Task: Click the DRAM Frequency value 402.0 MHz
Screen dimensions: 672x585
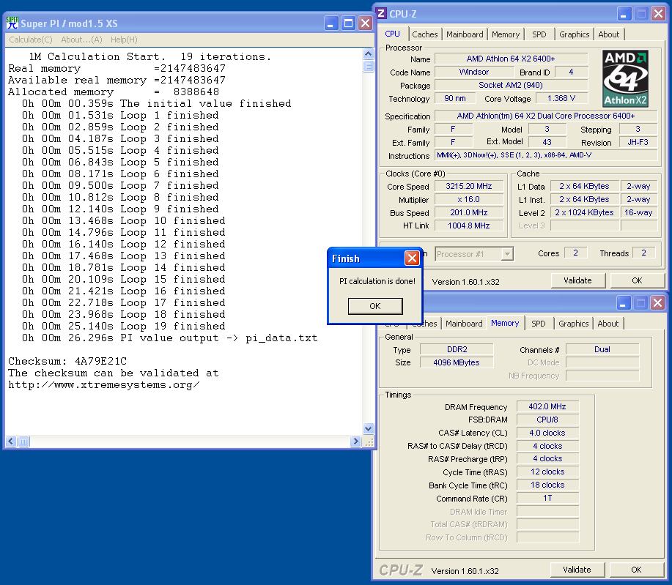Action: pos(547,406)
